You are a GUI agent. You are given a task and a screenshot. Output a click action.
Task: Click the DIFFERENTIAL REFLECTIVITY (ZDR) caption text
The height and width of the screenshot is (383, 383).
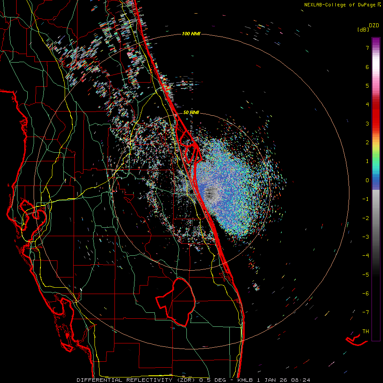(137, 380)
